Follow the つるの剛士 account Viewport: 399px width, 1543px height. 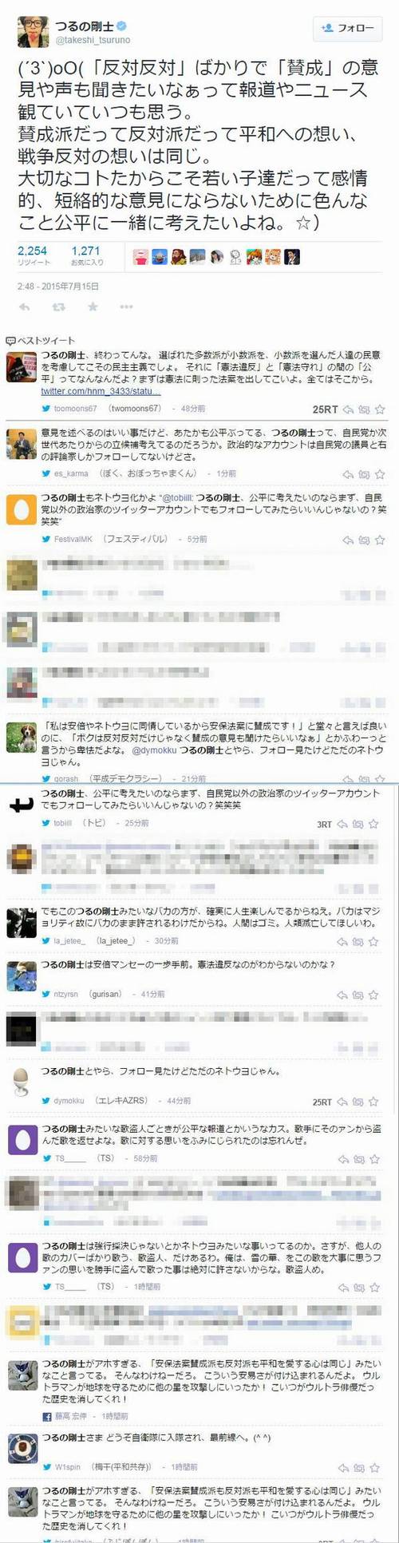[347, 28]
